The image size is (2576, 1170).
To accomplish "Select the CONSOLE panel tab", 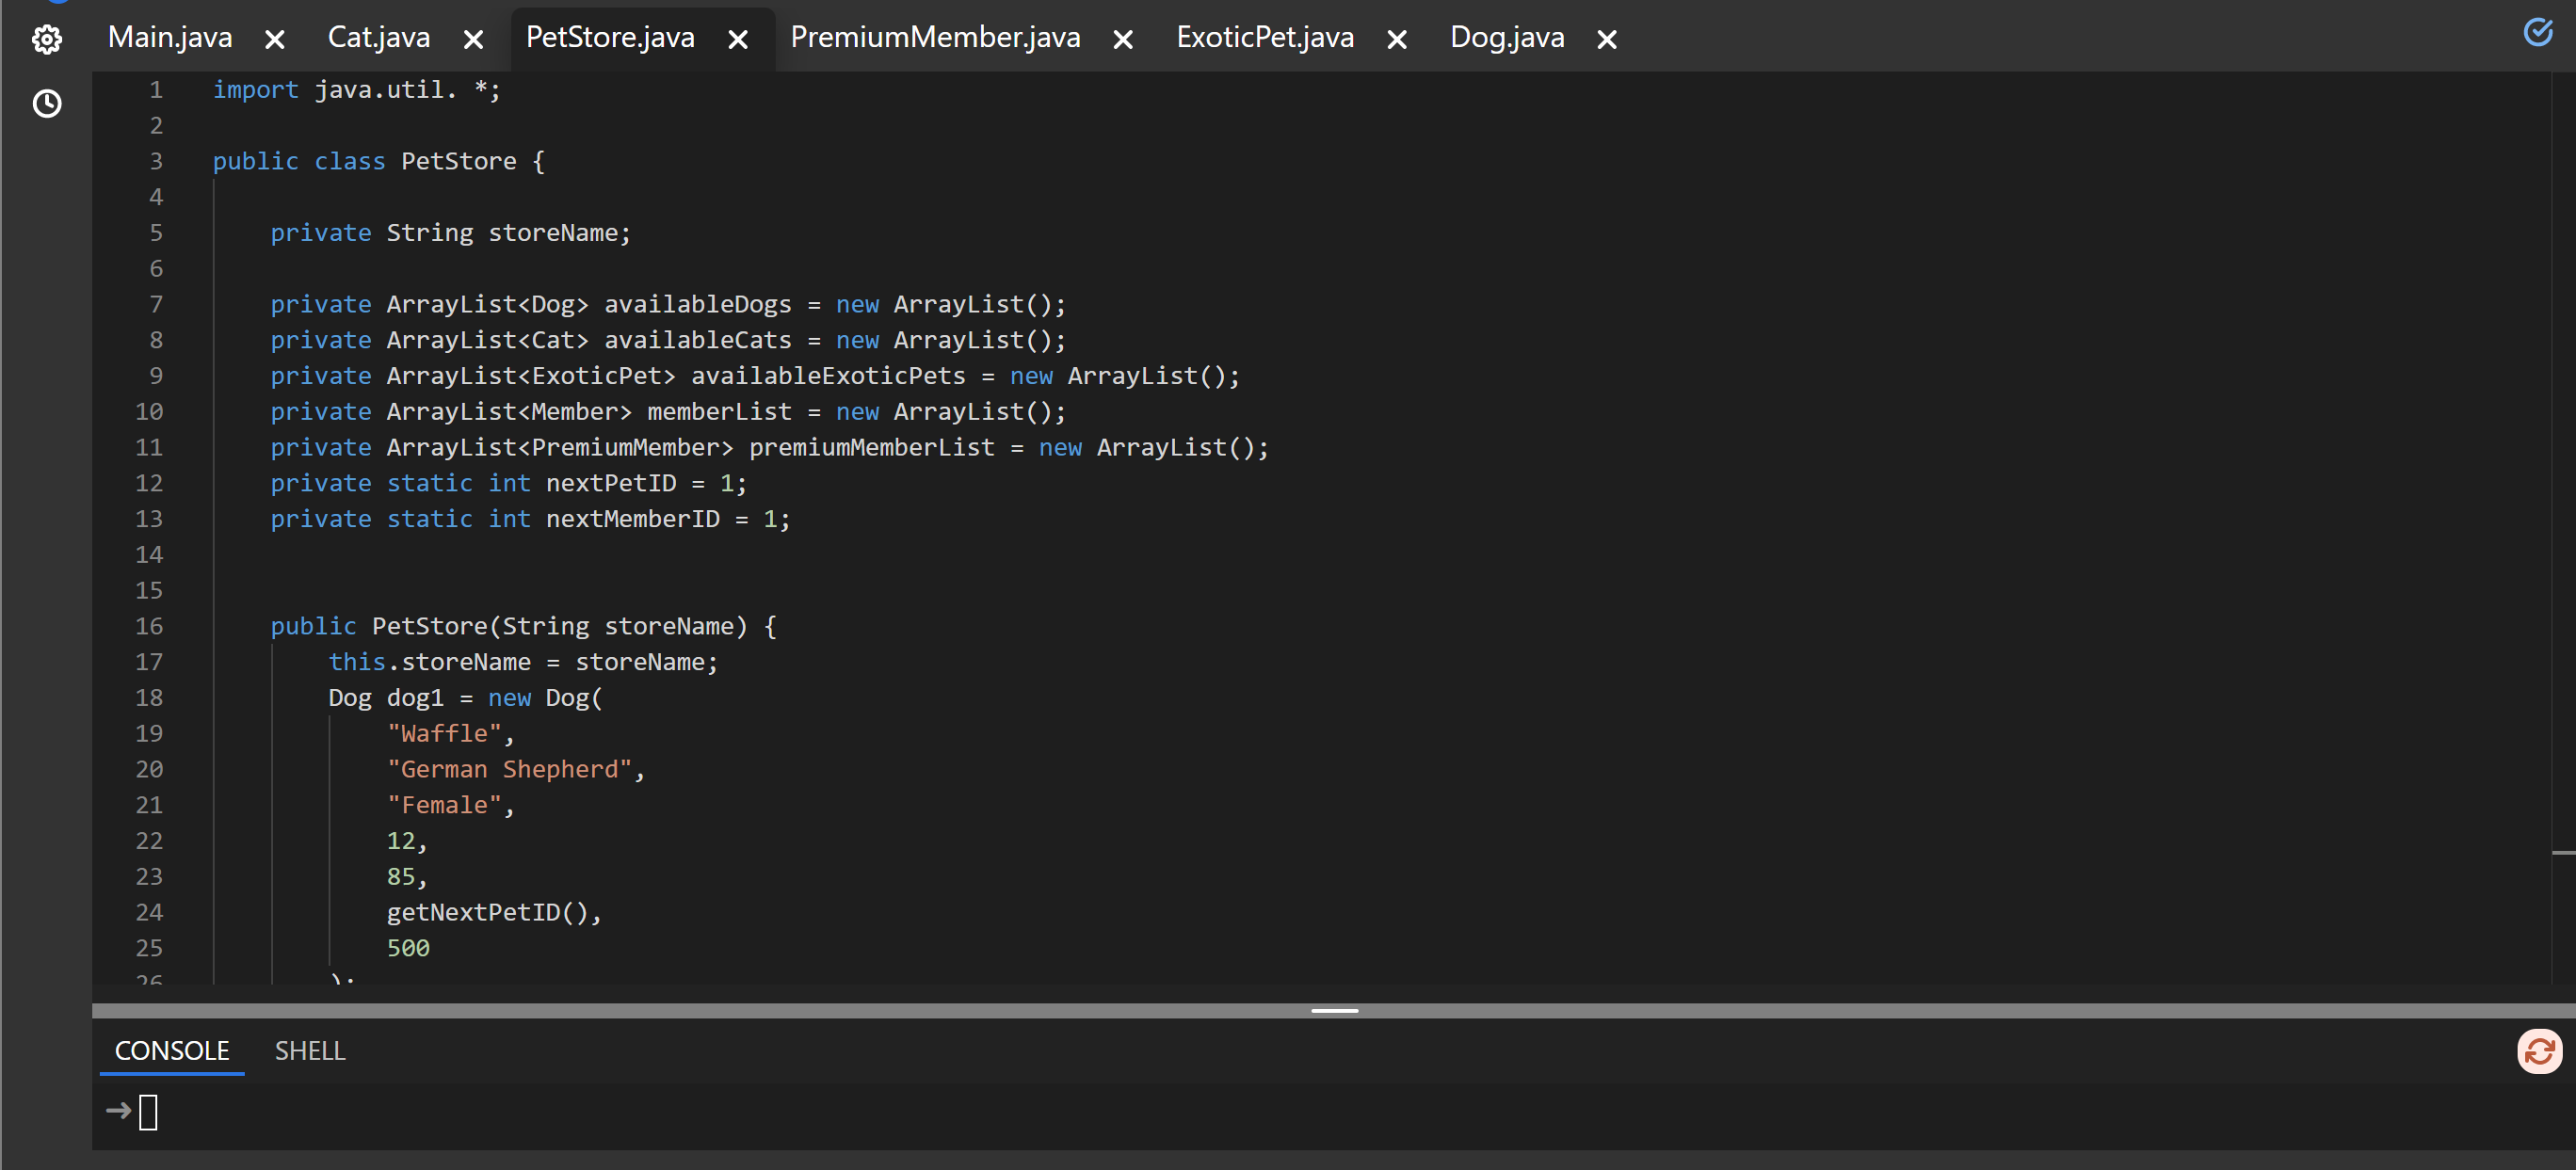I will pos(172,1051).
